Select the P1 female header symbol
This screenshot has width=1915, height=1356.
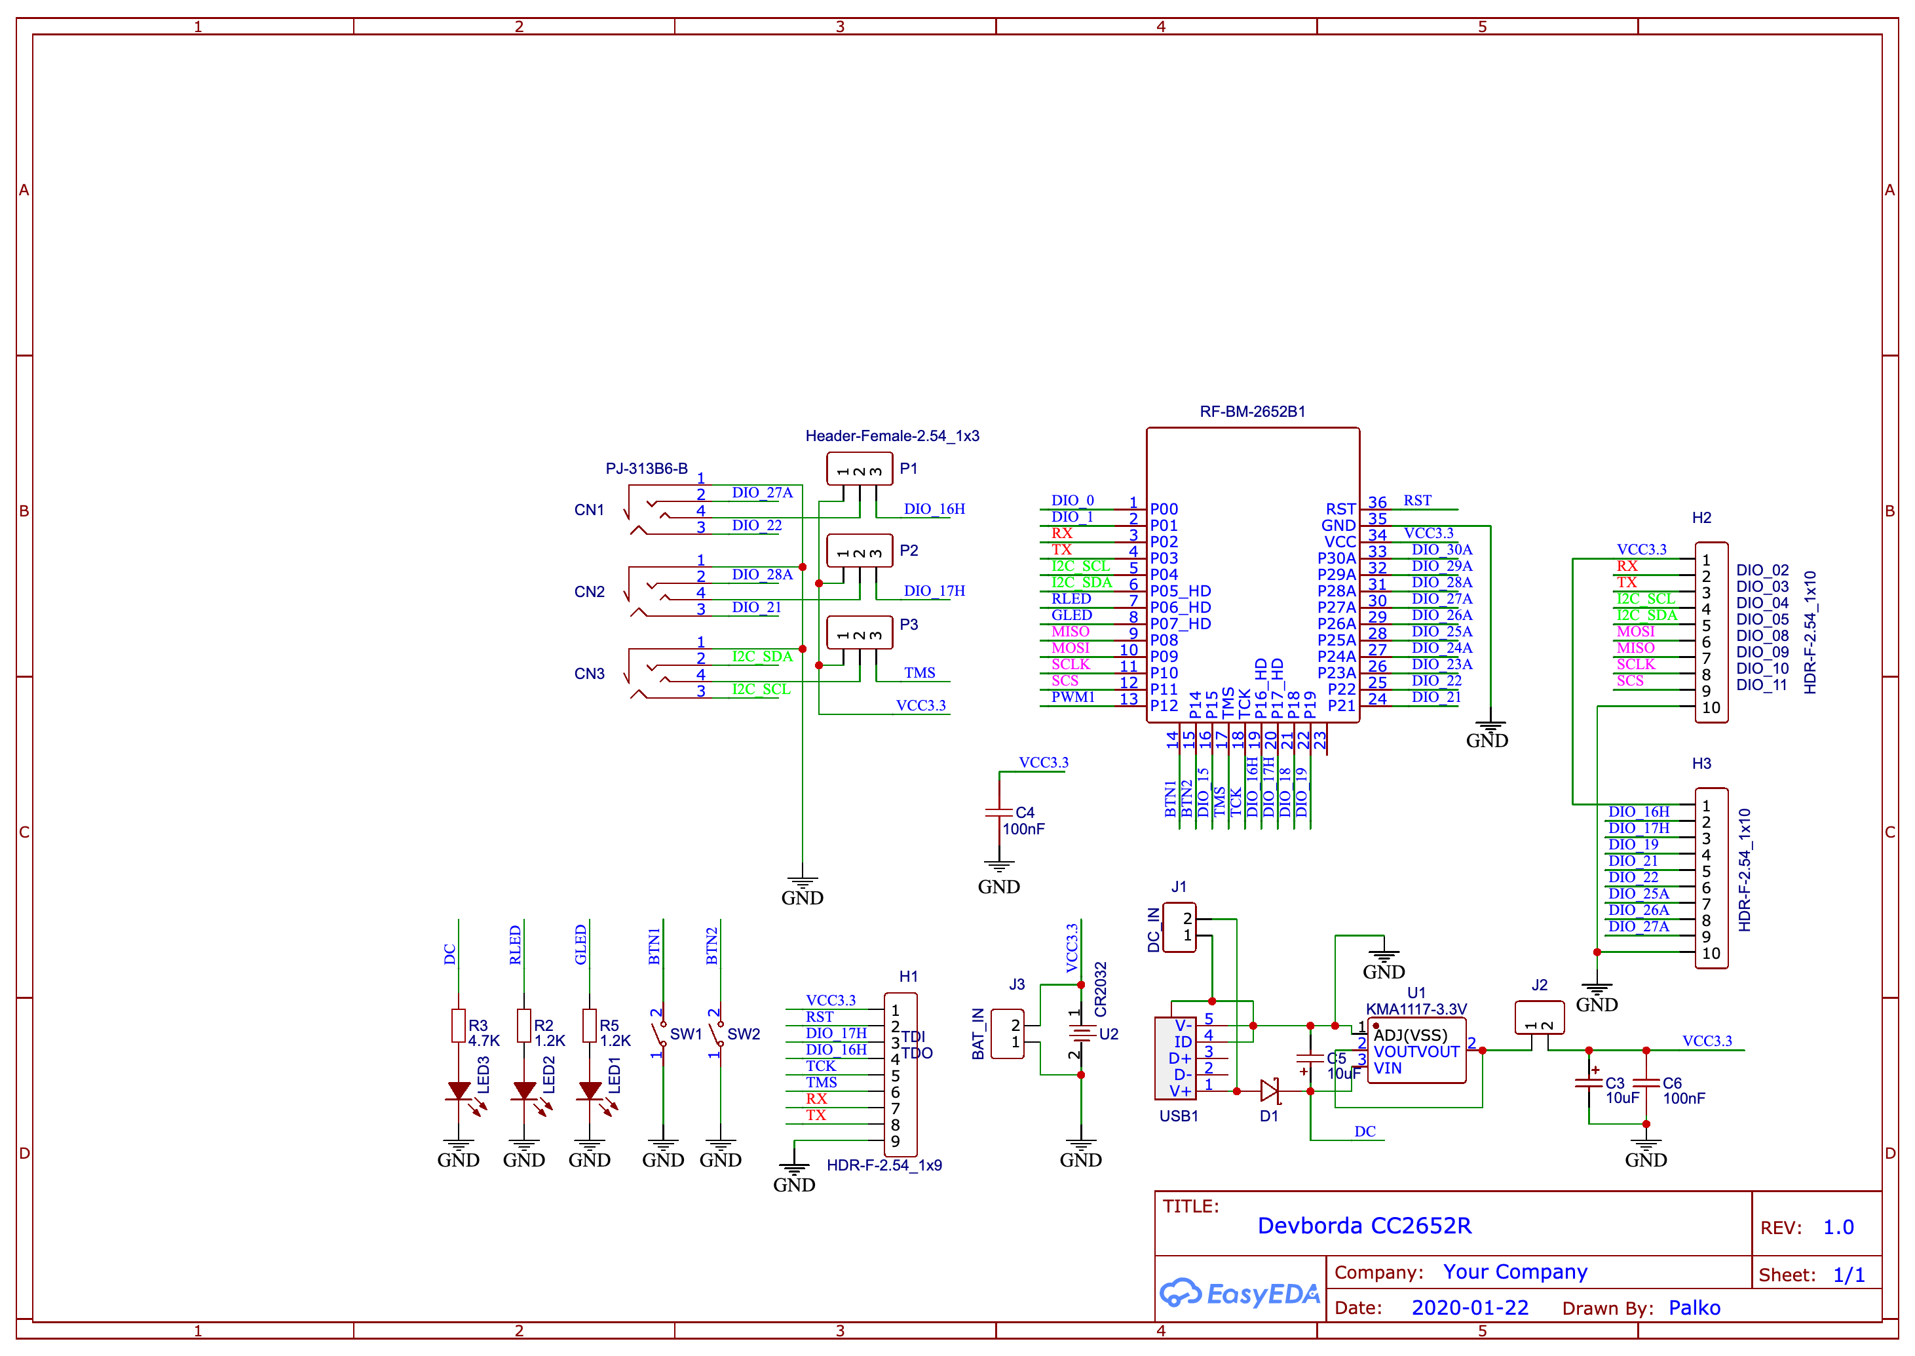(860, 469)
